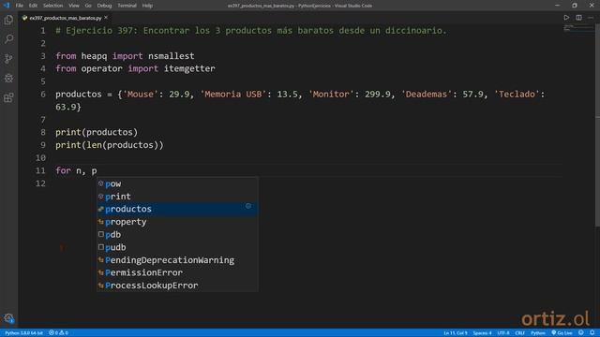Choose the 'print' autocomplete suggestion
The width and height of the screenshot is (600, 337).
coord(177,197)
